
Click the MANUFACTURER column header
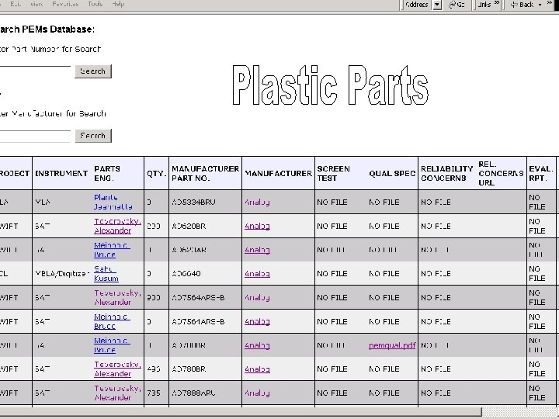click(x=279, y=174)
